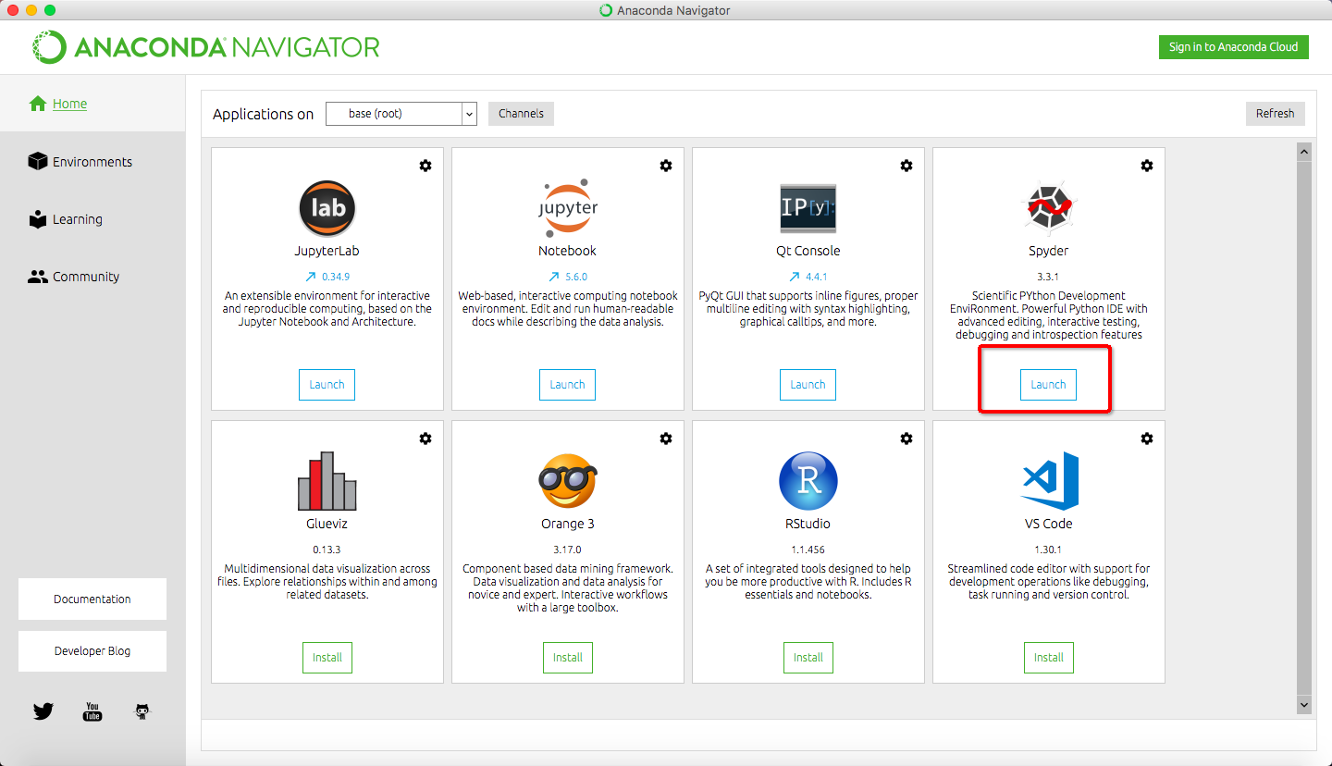
Task: Open the Documentation link
Action: (92, 599)
